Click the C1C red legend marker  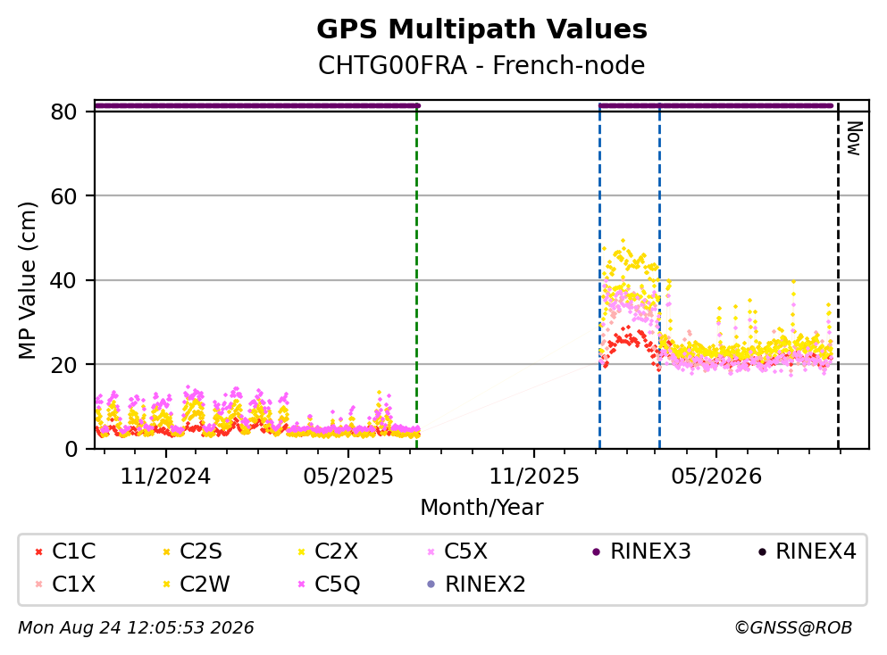pyautogui.click(x=38, y=551)
